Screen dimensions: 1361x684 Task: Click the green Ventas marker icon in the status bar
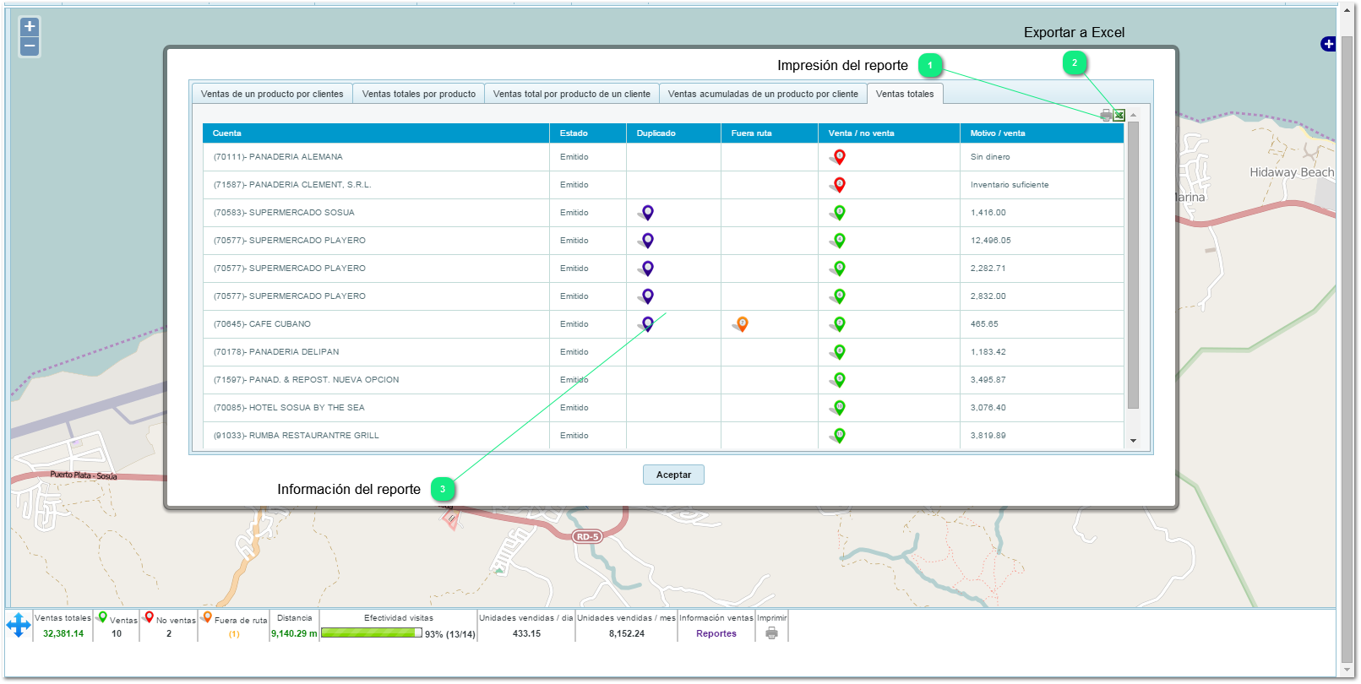click(102, 618)
